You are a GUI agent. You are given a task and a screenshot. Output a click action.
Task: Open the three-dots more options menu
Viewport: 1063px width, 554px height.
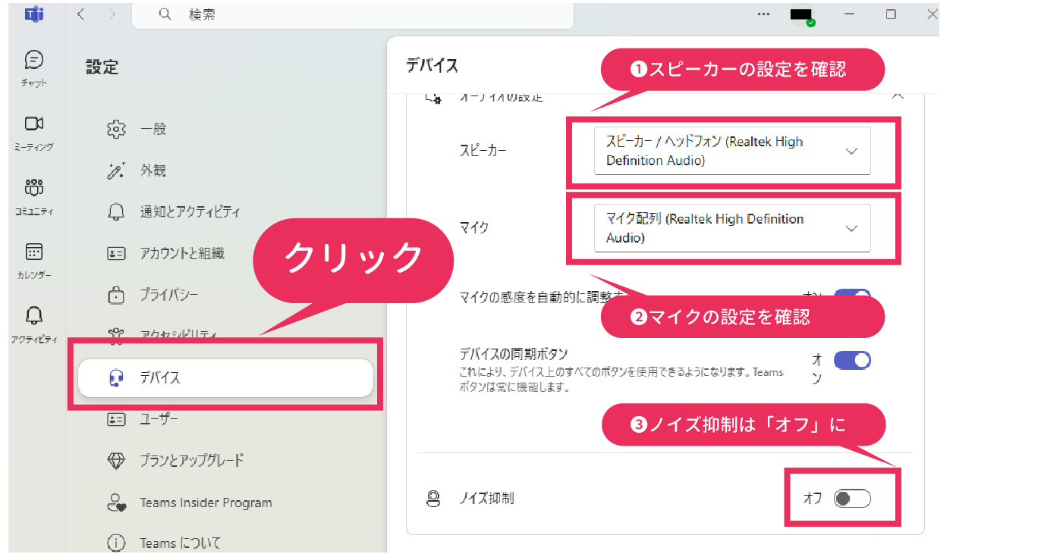[763, 14]
